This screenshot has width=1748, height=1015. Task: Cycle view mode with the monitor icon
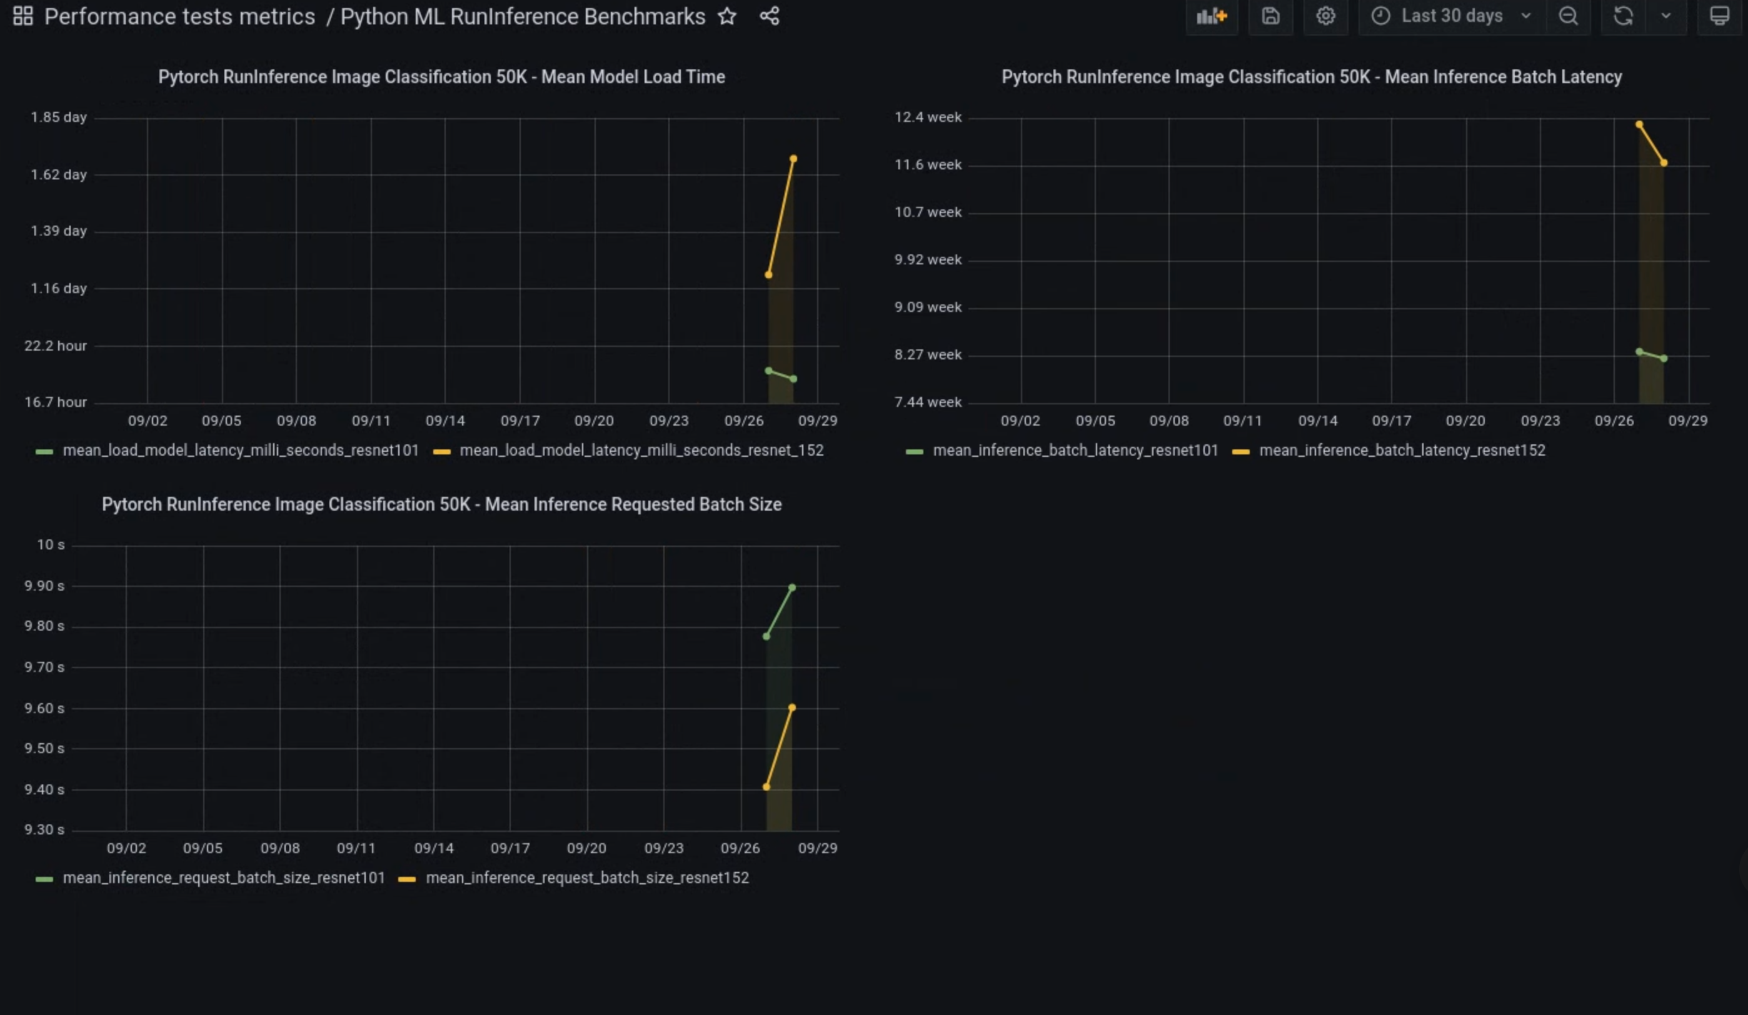click(1719, 16)
